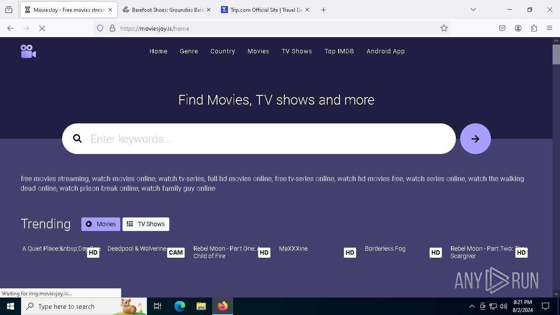Open MaXXXine movie
The image size is (560, 315).
[293, 248]
